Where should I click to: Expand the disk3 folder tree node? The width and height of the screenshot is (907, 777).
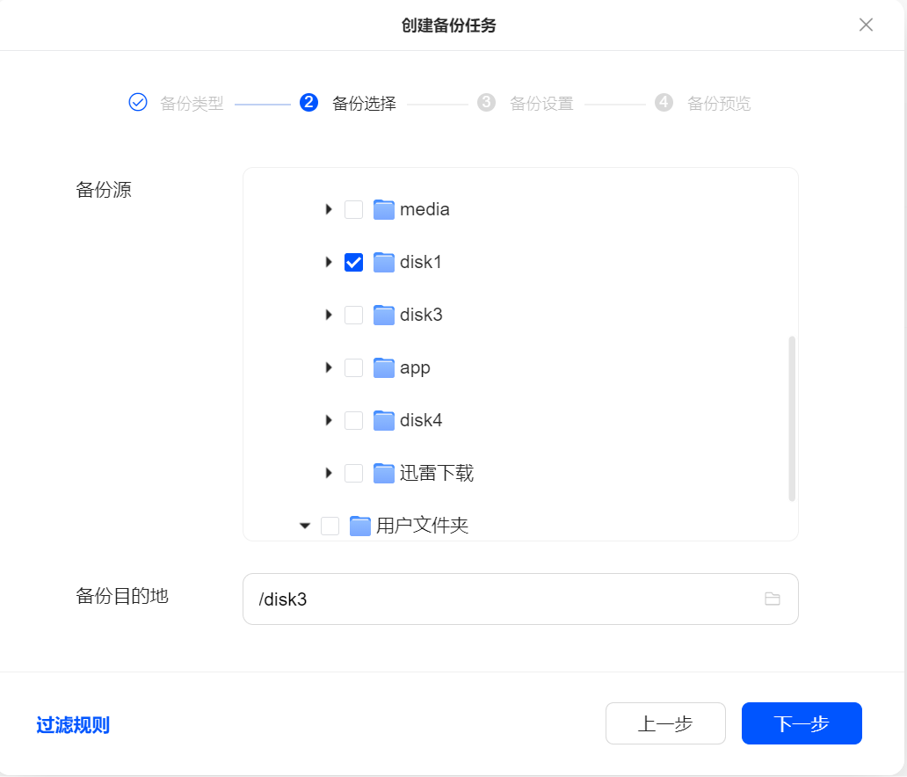pos(329,315)
